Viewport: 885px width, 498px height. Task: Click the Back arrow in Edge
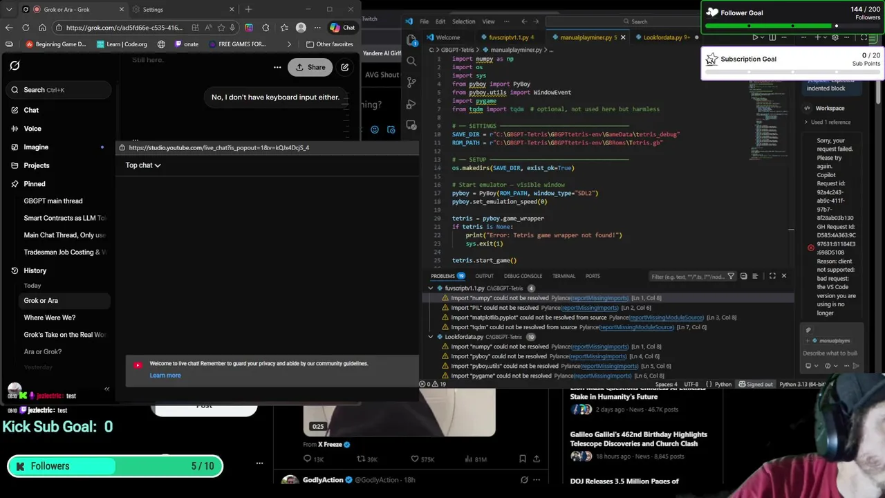9,28
